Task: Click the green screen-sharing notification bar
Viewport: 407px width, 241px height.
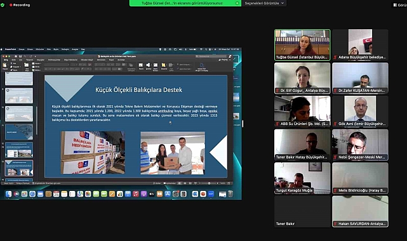Action: pos(185,3)
